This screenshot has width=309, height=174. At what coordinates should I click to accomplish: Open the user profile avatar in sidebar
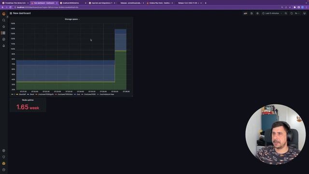point(4,163)
